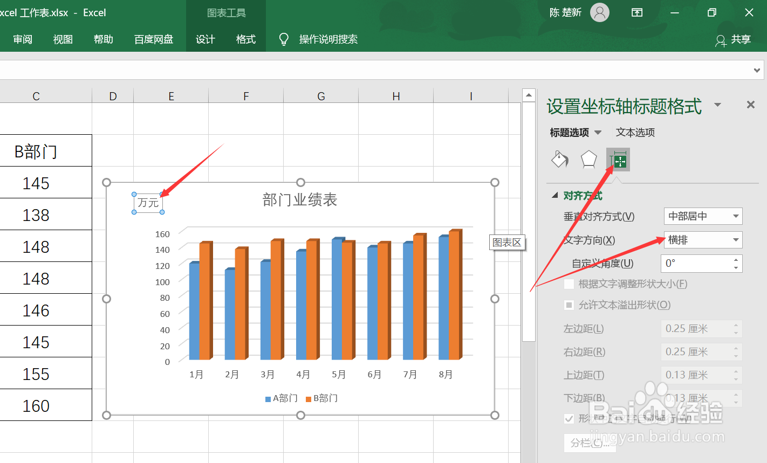The image size is (767, 463).
Task: Click the 共享 button
Action: [734, 40]
